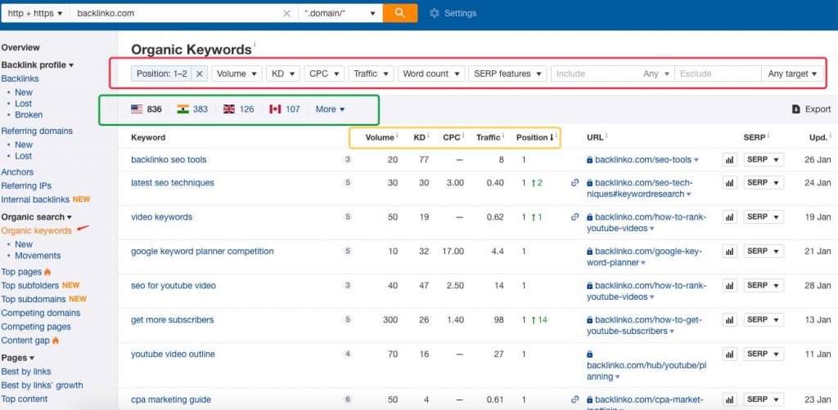Viewport: 838px width, 410px height.
Task: Sort table by the Traffic column header
Action: pyautogui.click(x=488, y=137)
